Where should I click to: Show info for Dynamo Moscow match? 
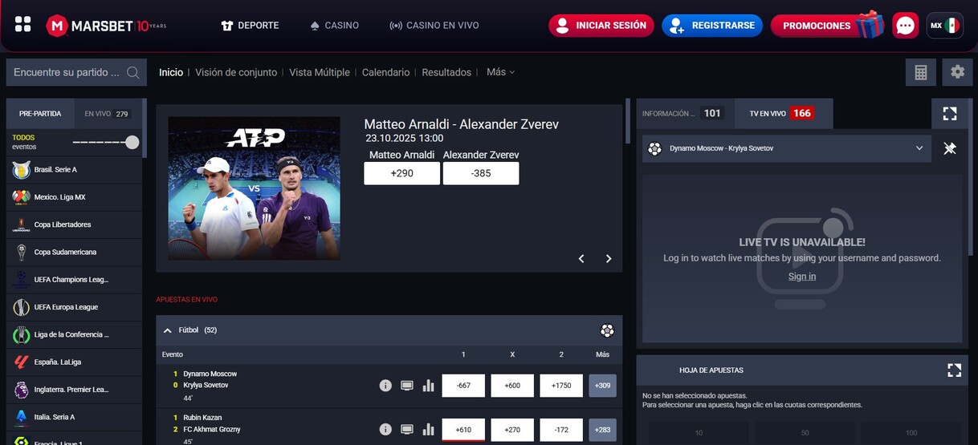pos(385,386)
